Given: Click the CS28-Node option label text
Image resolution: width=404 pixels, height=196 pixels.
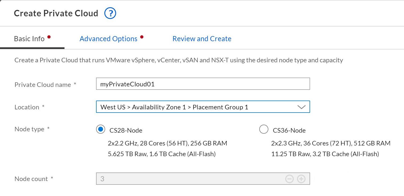Looking at the screenshot, I should pyautogui.click(x=126, y=130).
